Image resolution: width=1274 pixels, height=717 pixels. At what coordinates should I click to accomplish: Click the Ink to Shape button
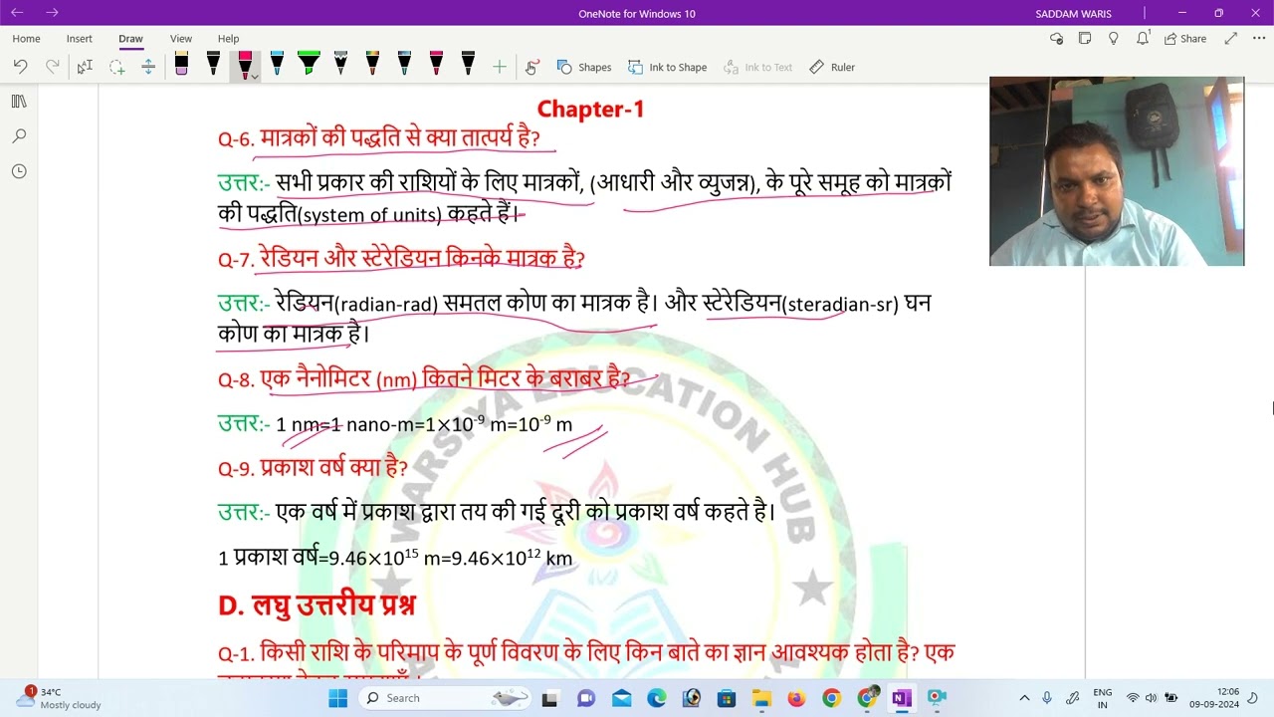pyautogui.click(x=667, y=67)
